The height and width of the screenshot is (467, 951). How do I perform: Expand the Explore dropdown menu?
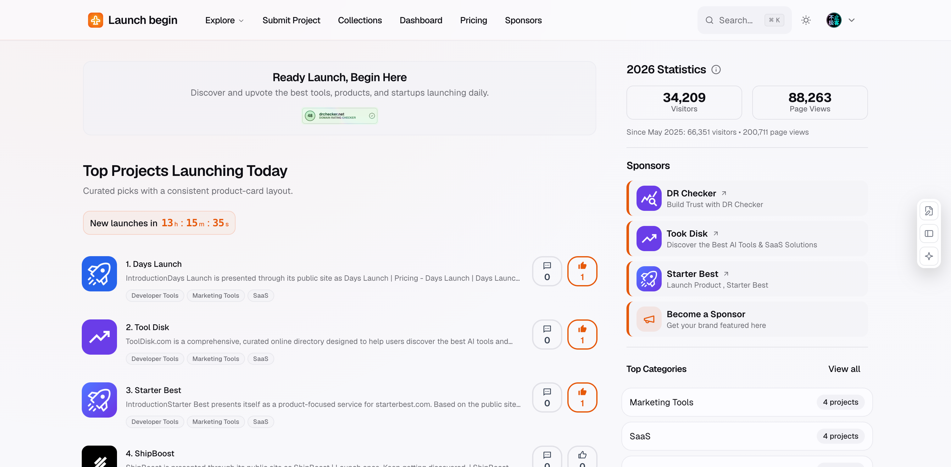click(224, 20)
